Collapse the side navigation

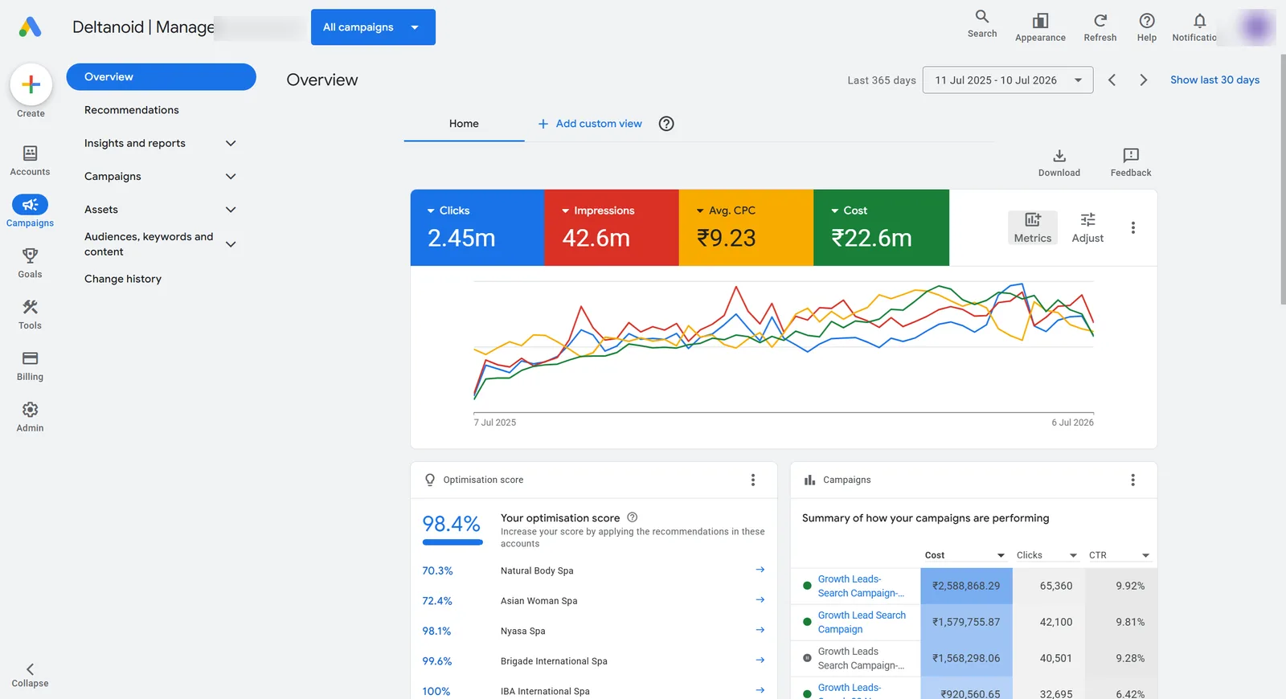click(x=30, y=675)
